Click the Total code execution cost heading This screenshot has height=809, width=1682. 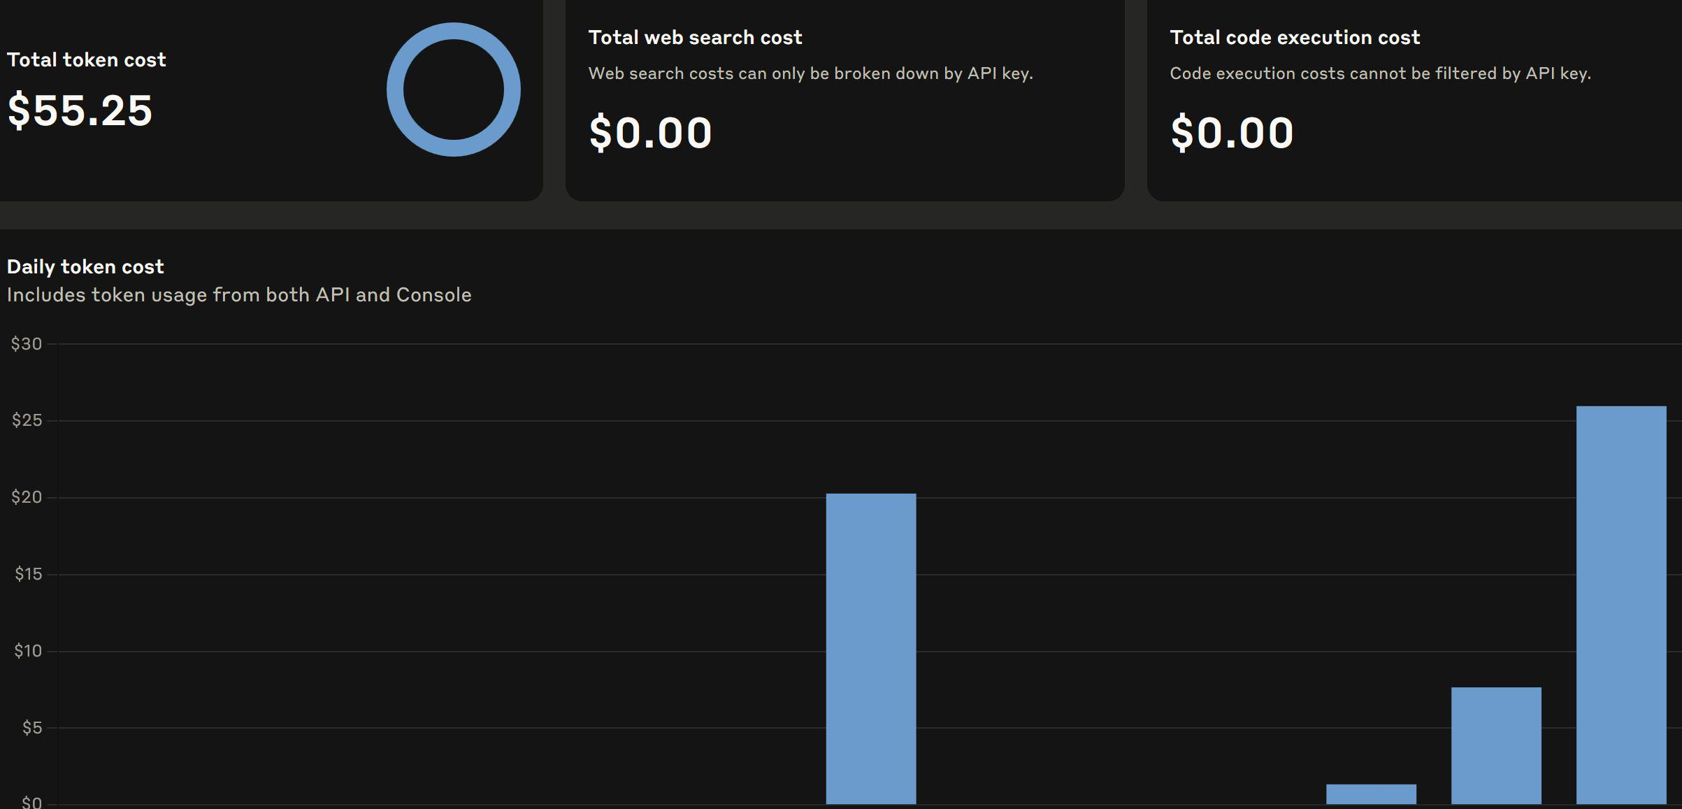coord(1295,38)
